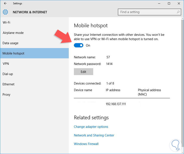Open Change adapter options link
Image resolution: width=184 pixels, height=154 pixels.
tap(91, 127)
